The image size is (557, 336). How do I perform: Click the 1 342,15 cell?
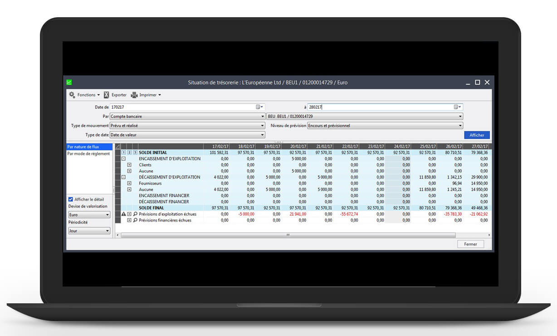[x=454, y=177]
